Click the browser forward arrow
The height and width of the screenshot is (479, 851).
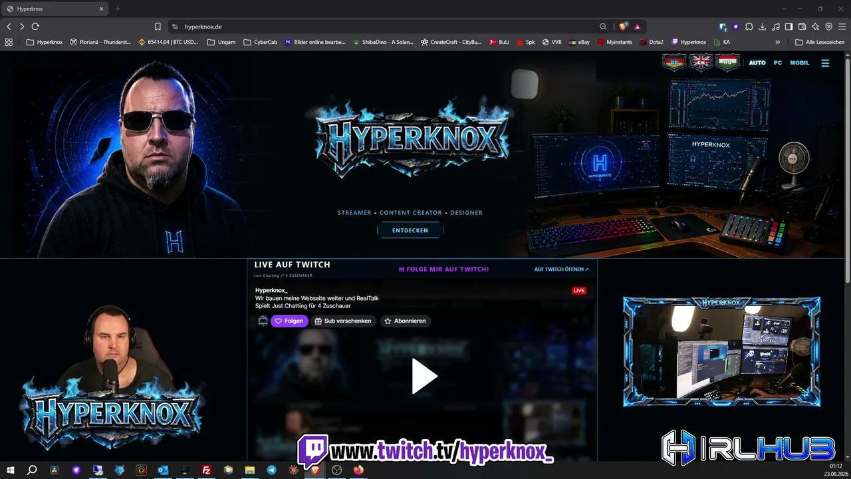coord(22,27)
